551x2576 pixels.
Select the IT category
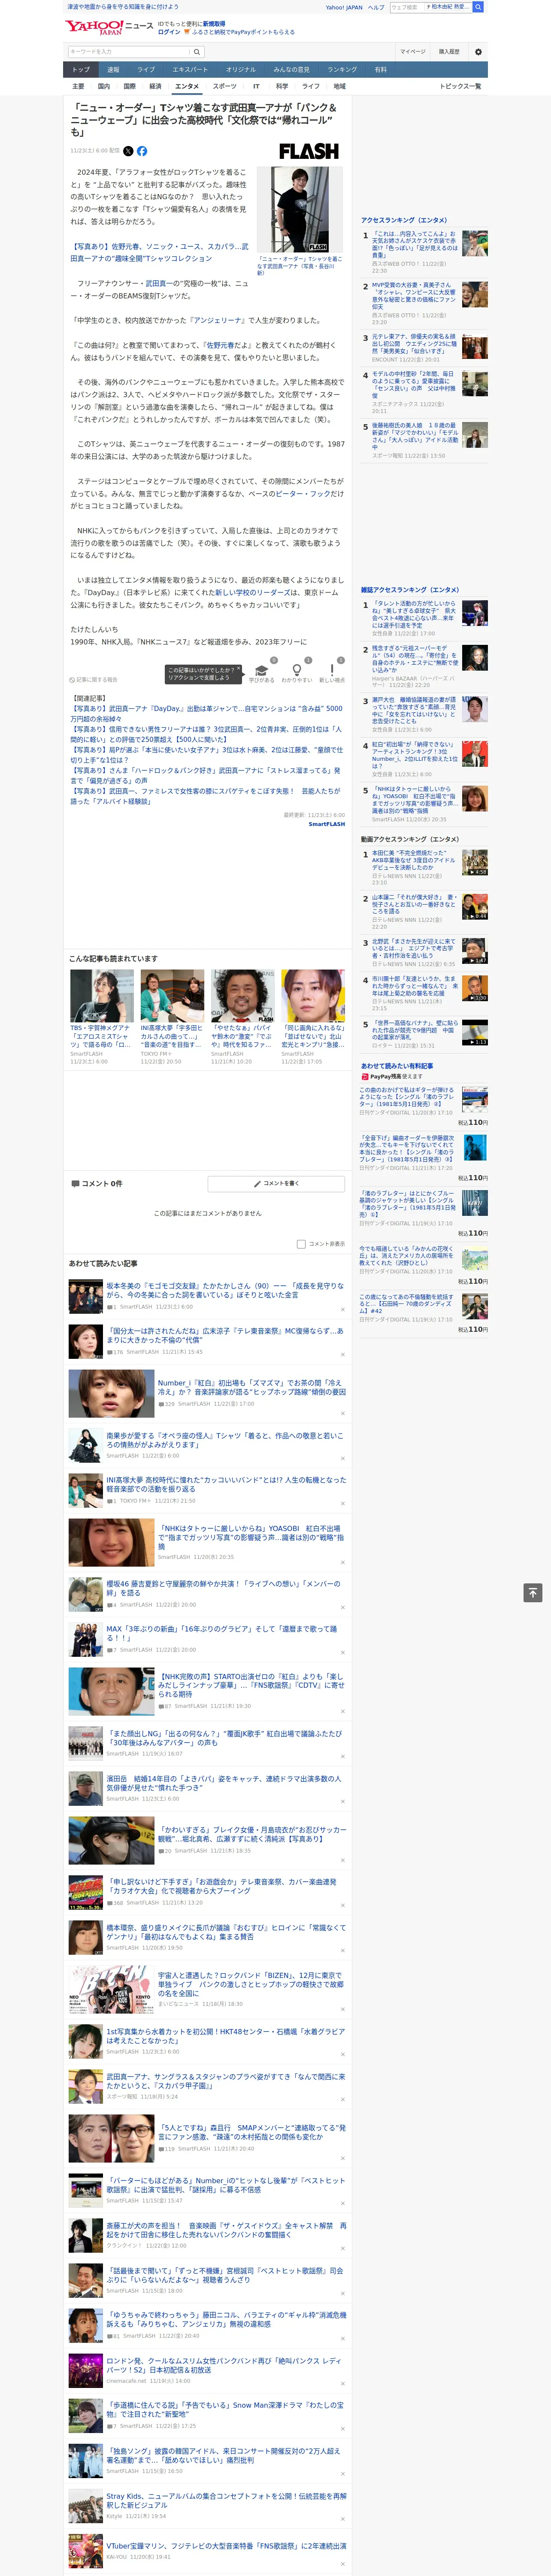256,86
